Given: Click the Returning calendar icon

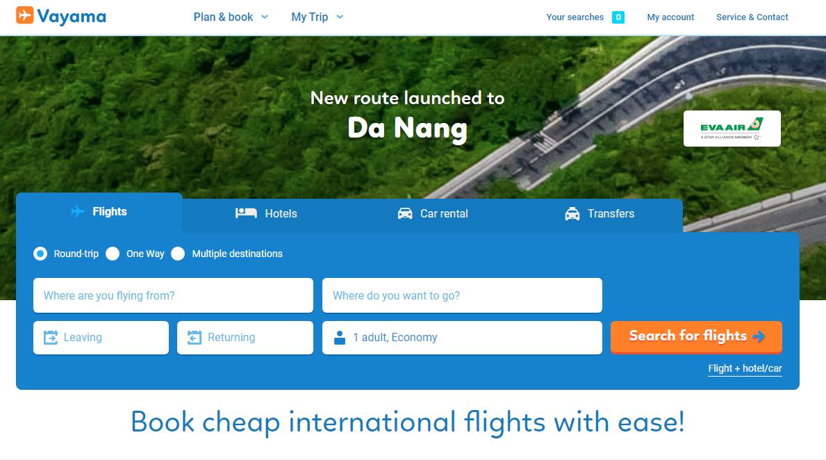Looking at the screenshot, I should 195,337.
